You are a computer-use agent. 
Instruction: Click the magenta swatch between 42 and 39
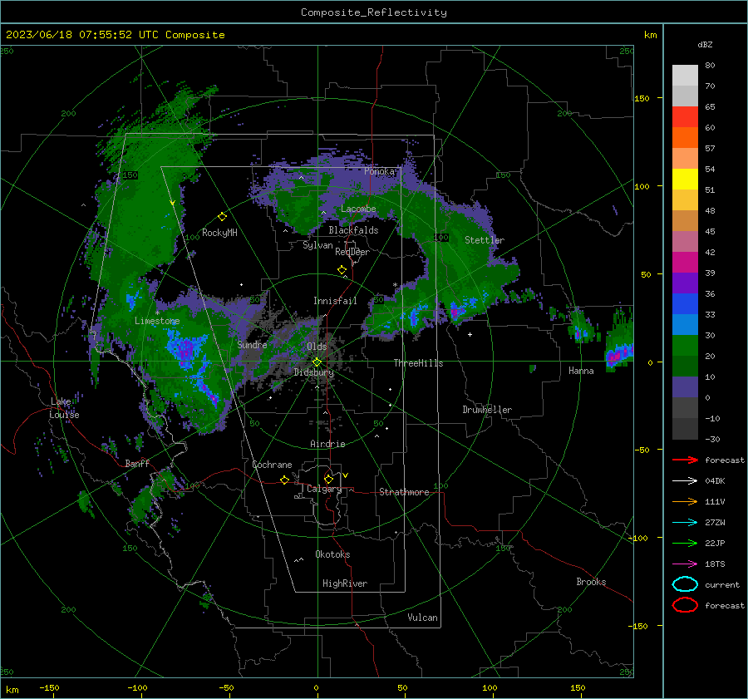pyautogui.click(x=685, y=263)
